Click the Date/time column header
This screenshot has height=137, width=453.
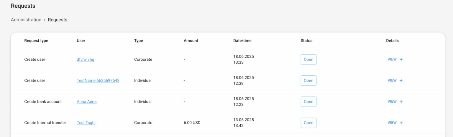pyautogui.click(x=242, y=41)
